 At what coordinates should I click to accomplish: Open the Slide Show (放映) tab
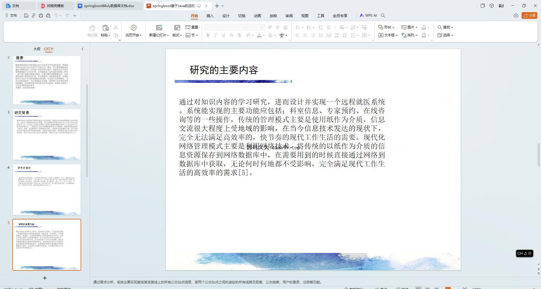pos(273,16)
